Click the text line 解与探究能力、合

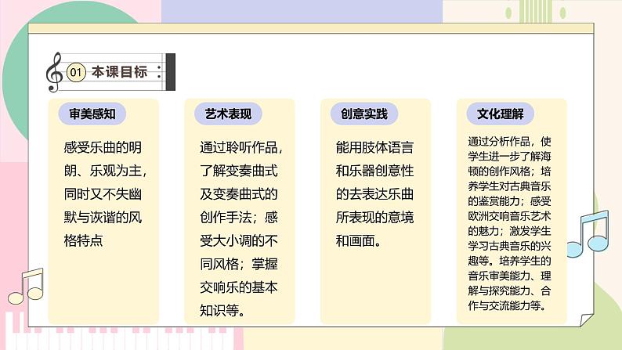tap(509, 290)
